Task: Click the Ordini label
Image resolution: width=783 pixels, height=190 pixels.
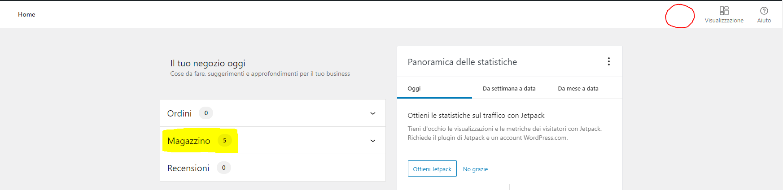Action: [x=179, y=113]
